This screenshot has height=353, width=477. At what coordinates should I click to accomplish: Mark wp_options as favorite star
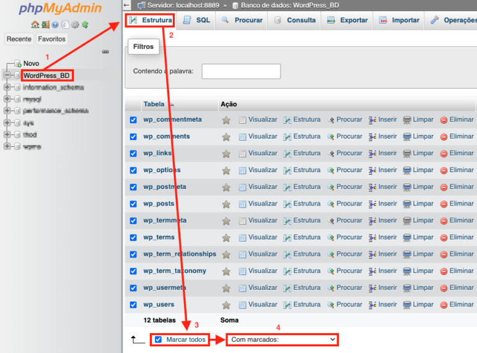point(226,170)
